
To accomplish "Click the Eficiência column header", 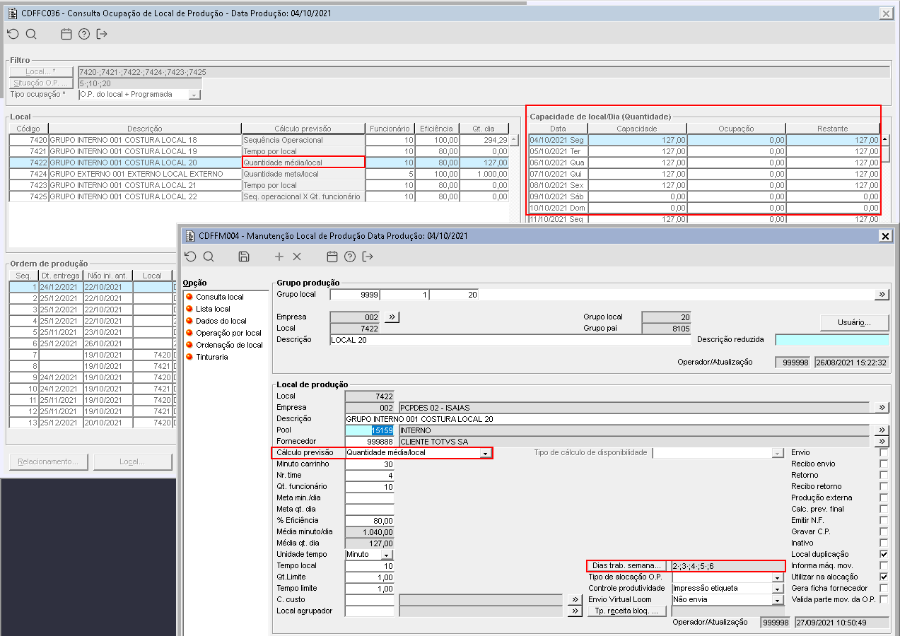I will (436, 129).
